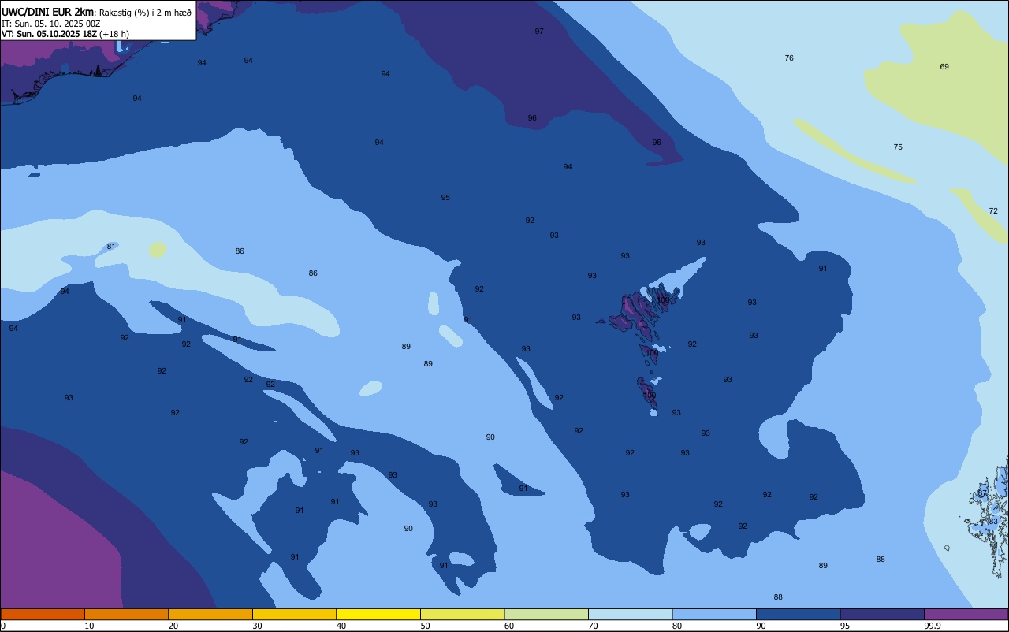1009x632 pixels.
Task: Click the legend tick label 20
Action: coord(173,626)
